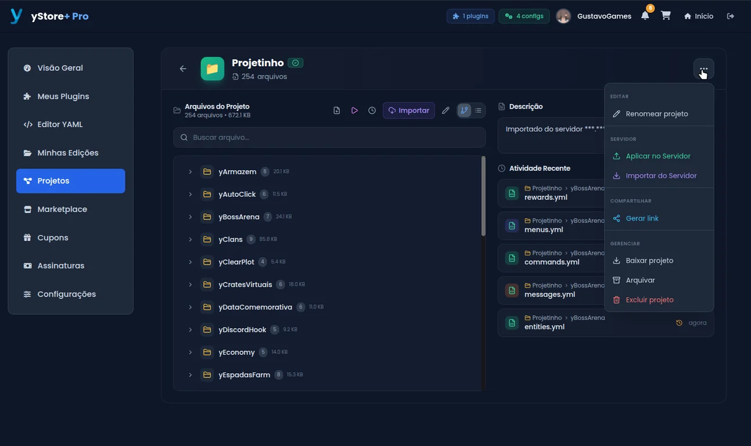
Task: Click the rewards.yml file icon
Action: pos(512,193)
